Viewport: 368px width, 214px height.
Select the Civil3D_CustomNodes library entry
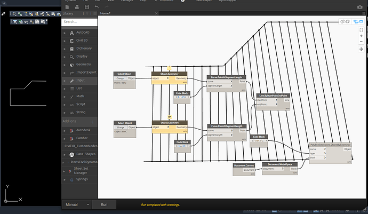(81, 146)
